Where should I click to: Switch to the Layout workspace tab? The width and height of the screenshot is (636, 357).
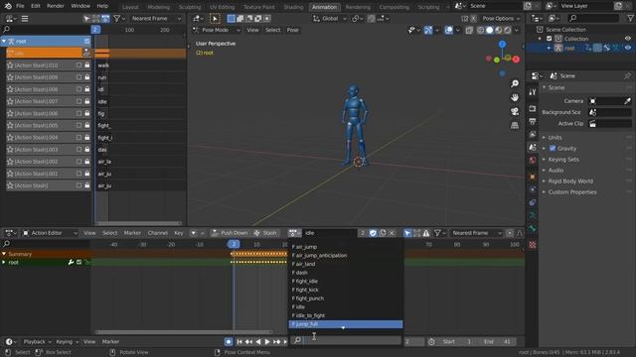[x=130, y=7]
